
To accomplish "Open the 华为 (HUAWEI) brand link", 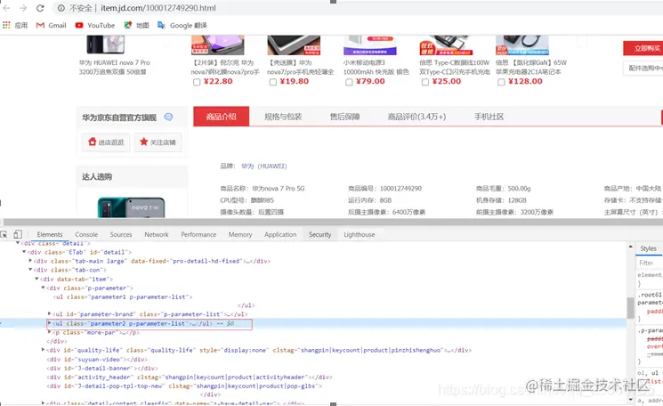I will point(263,166).
